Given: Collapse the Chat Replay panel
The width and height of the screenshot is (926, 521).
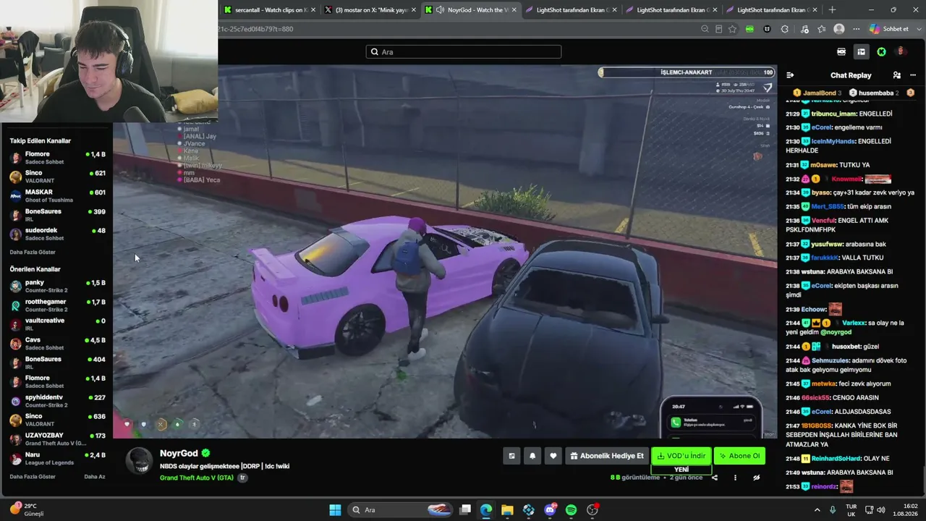Looking at the screenshot, I should pyautogui.click(x=790, y=75).
